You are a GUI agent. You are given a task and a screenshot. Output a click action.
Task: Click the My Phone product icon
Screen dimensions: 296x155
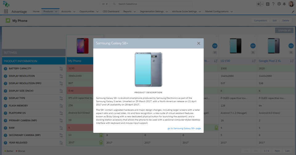(8, 21)
